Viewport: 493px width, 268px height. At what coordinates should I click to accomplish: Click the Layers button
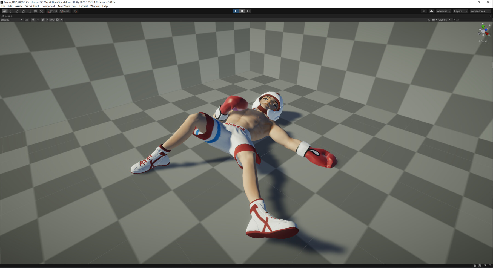460,11
